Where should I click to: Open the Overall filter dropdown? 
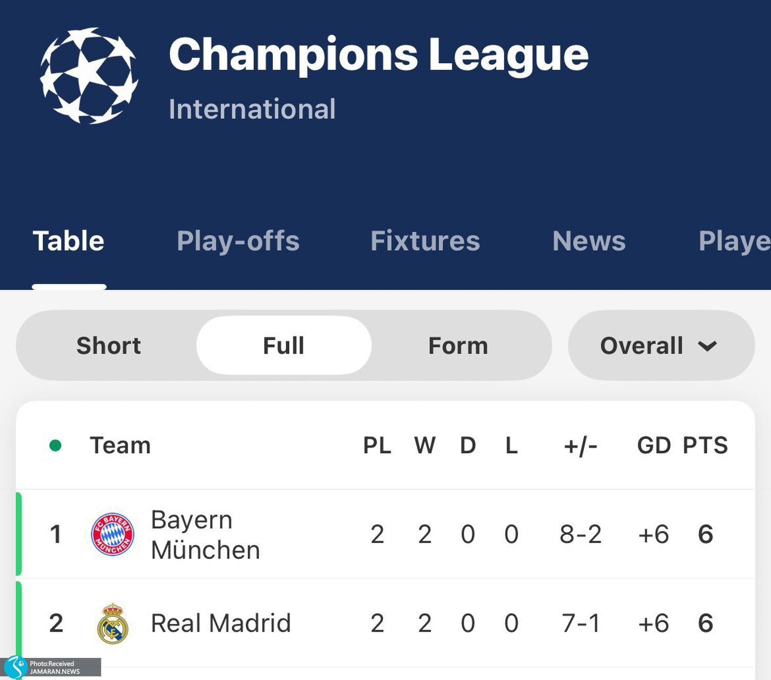[642, 345]
